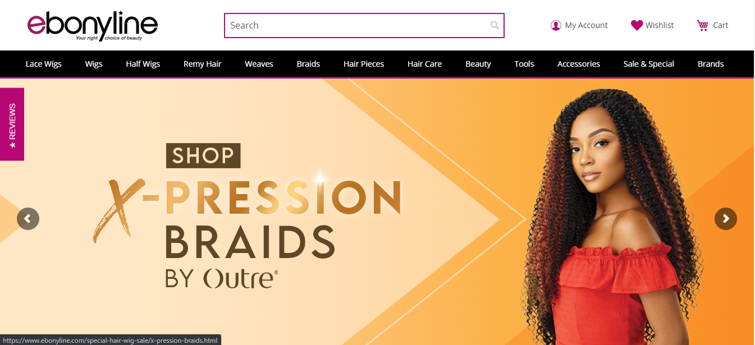Screen dimensions: 755x345
Task: Click the Wishlist link text
Action: (x=660, y=25)
